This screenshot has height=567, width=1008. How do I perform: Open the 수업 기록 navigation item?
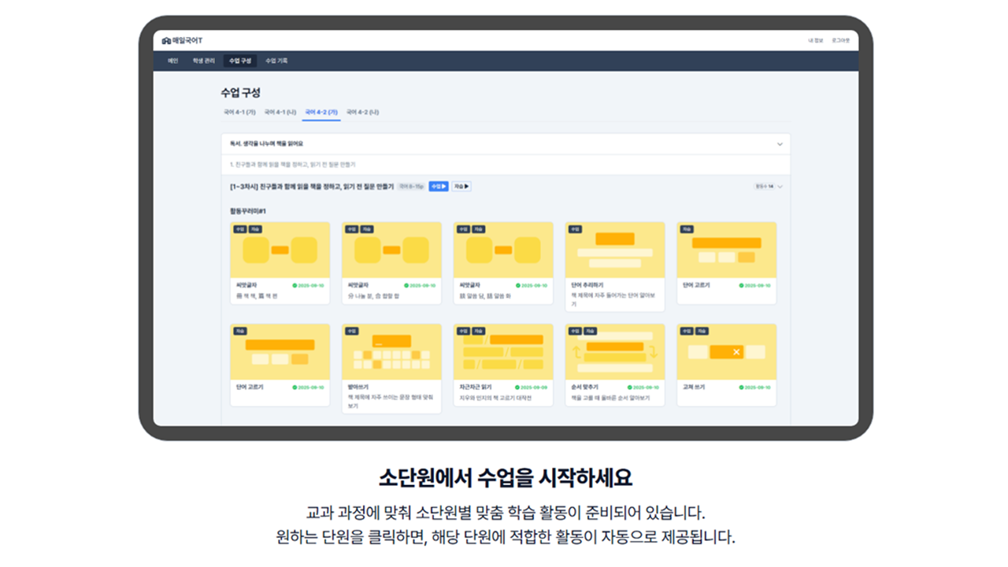pos(276,61)
